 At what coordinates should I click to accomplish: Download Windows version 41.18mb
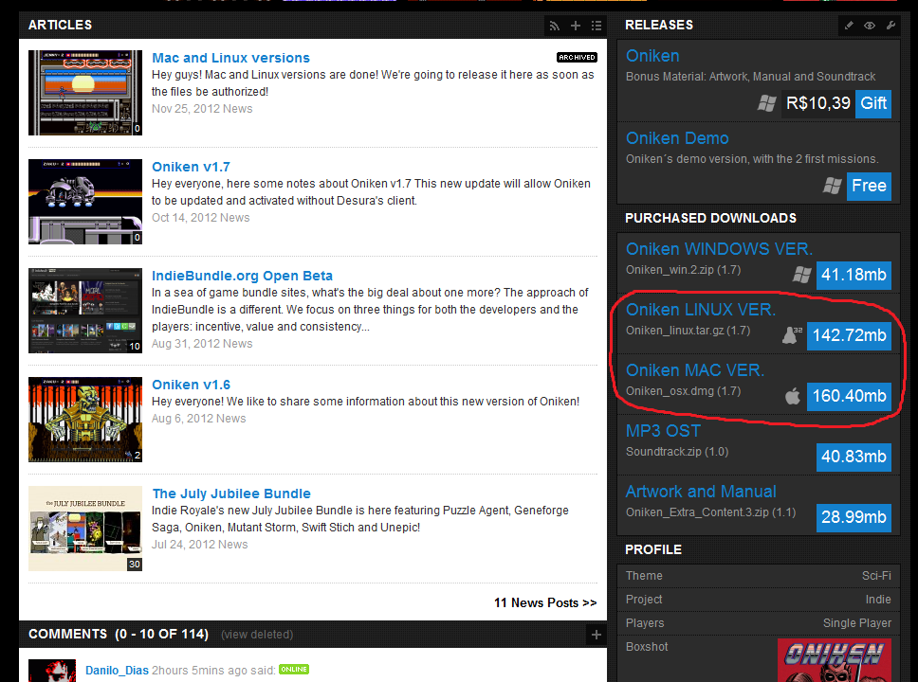coord(854,275)
